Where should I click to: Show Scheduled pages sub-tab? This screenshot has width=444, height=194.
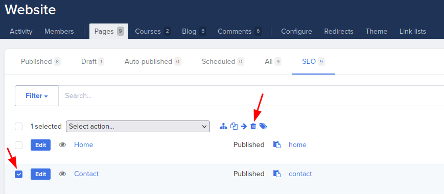click(x=223, y=62)
